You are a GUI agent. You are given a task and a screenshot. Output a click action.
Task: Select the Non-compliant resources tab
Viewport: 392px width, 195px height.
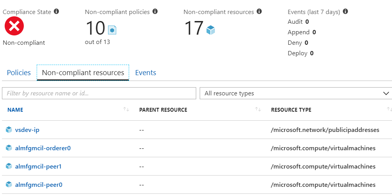tap(83, 73)
